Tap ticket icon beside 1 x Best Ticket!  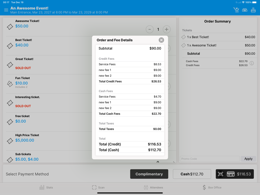(x=184, y=37)
